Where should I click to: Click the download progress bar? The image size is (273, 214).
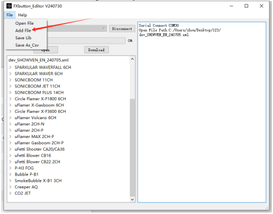tap(86, 41)
